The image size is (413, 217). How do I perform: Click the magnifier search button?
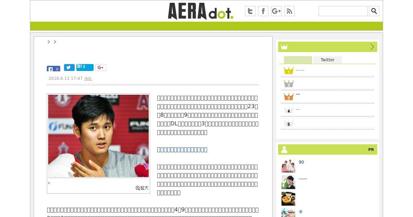tap(374, 11)
